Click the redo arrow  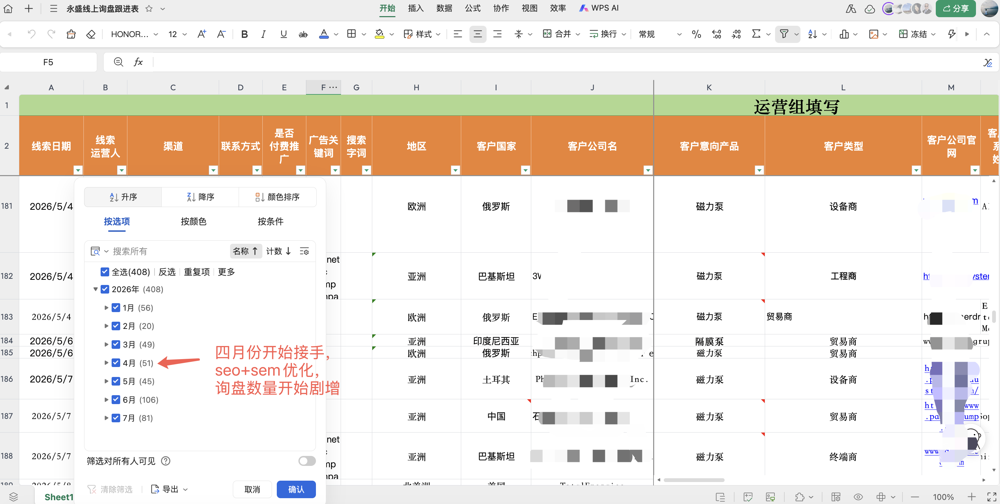coord(51,34)
